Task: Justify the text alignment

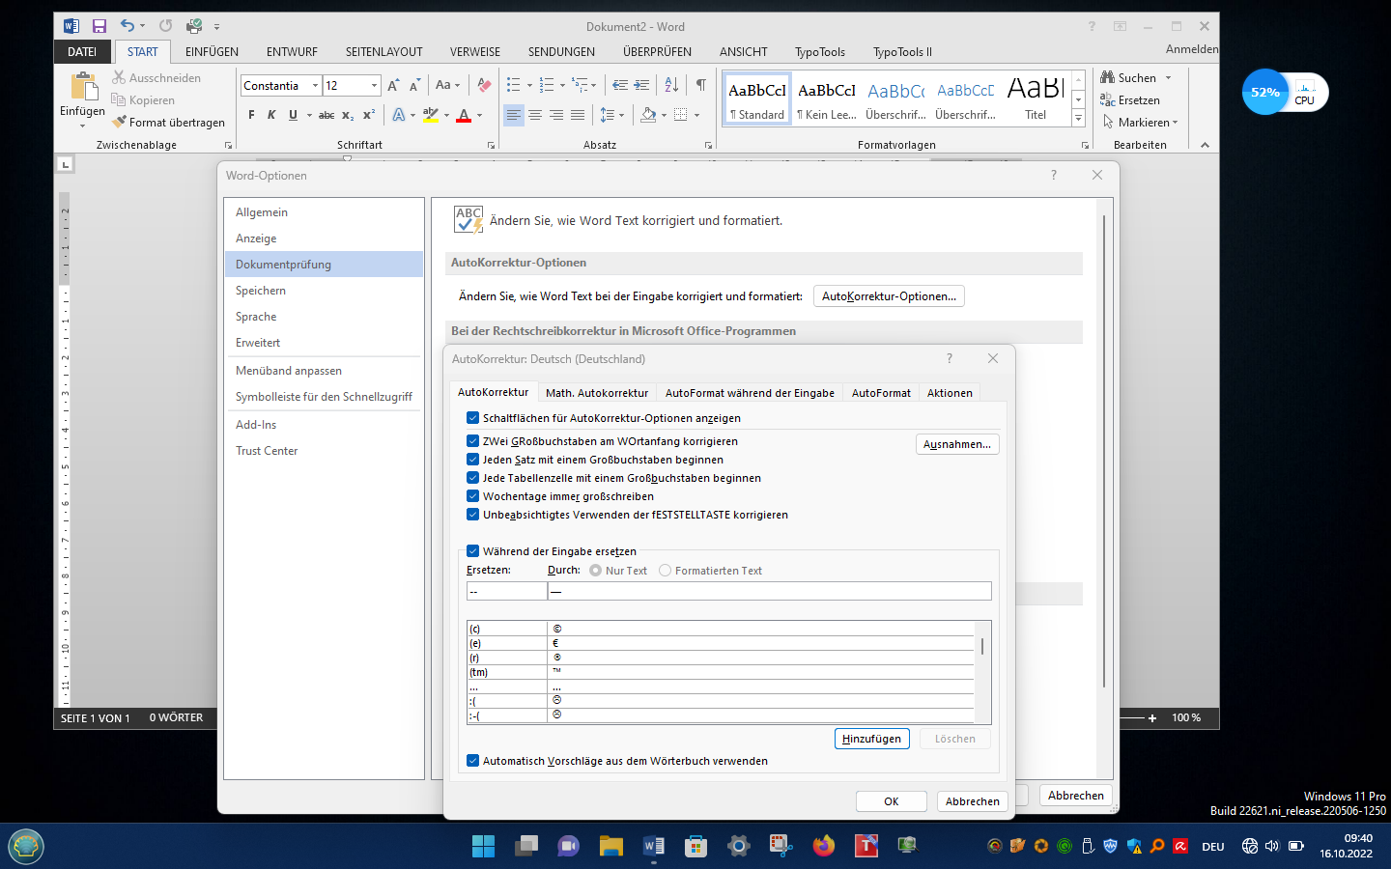Action: [x=578, y=115]
